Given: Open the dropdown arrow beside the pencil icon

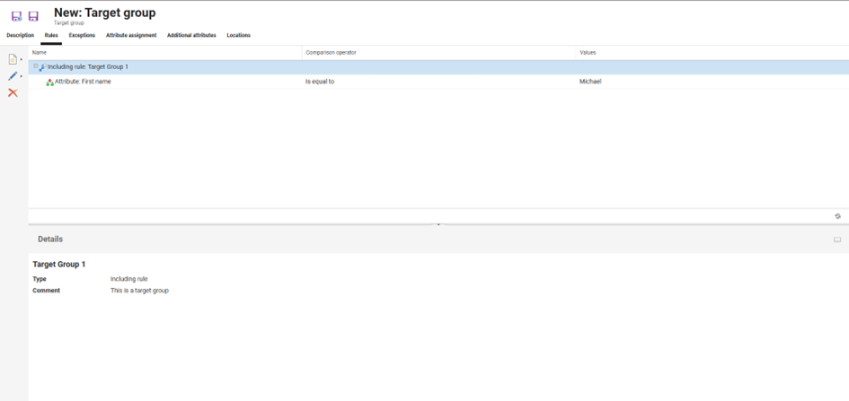Looking at the screenshot, I should click(22, 77).
